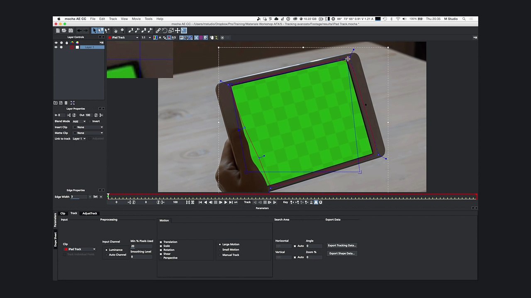Select the Zoom magnifier tool
The image size is (531, 298).
pyautogui.click(x=122, y=31)
